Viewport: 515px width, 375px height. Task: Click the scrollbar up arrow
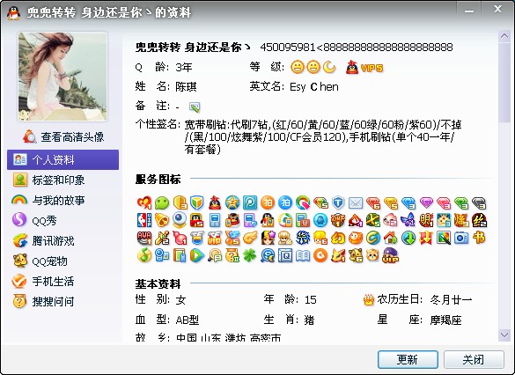coord(504,36)
